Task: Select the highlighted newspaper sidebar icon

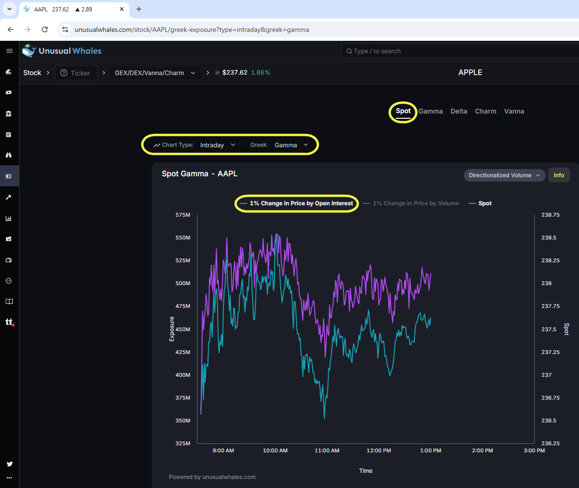Action: pos(9,176)
